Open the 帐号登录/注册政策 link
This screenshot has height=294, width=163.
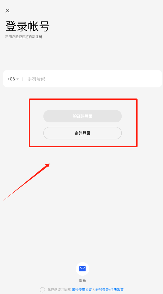109,290
